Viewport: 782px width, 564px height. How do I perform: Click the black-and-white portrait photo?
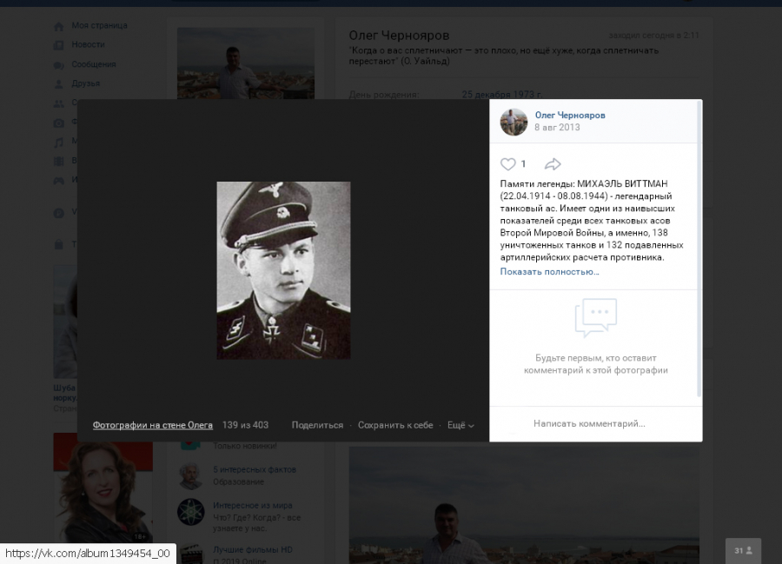(283, 270)
